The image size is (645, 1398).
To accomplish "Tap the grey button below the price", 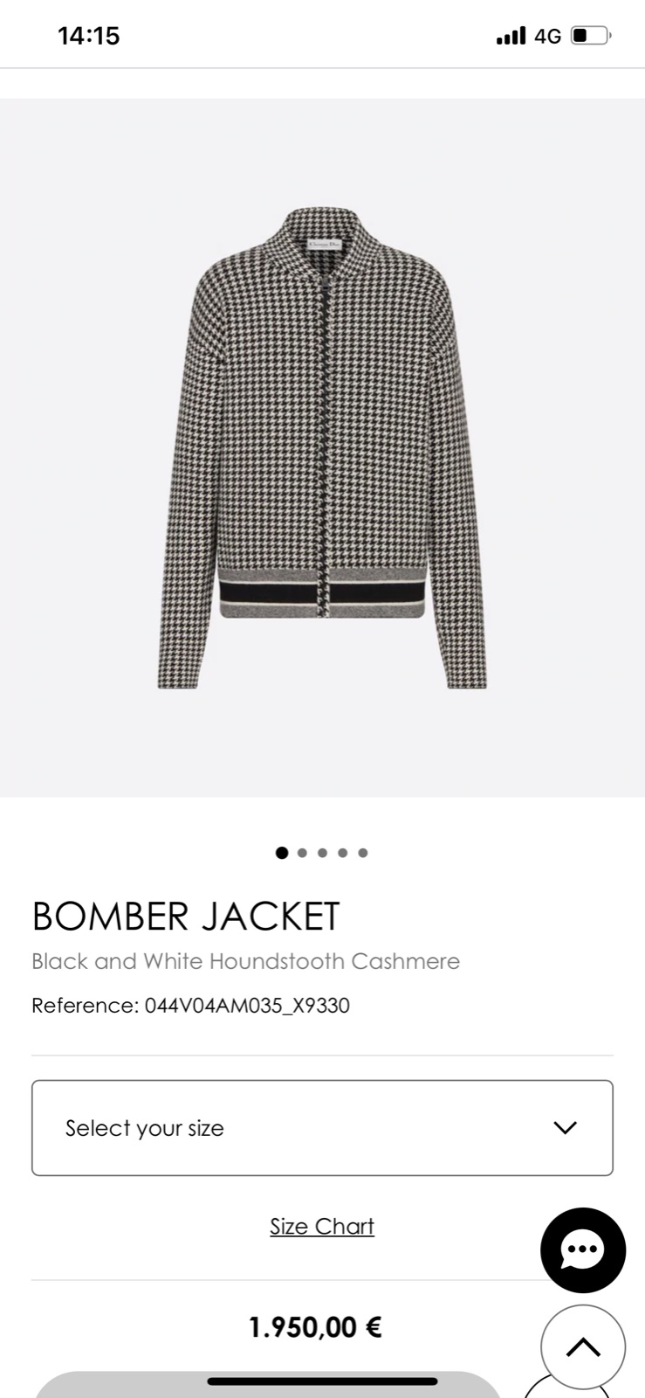I will pyautogui.click(x=268, y=1385).
